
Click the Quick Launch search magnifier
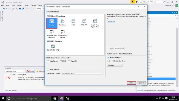tap(164, 2)
